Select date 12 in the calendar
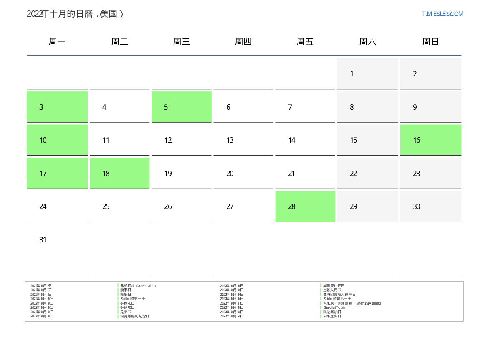 (181, 140)
